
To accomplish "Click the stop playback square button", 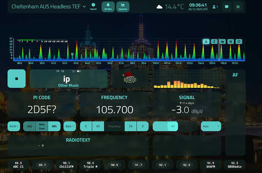I will 16,78.
